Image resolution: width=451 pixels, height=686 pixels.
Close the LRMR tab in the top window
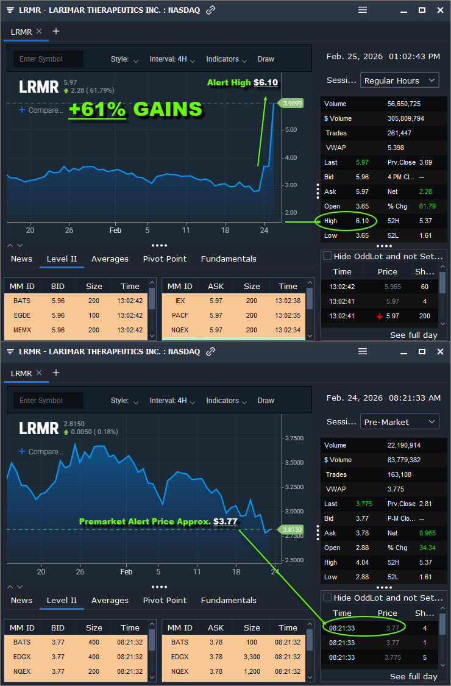click(39, 31)
